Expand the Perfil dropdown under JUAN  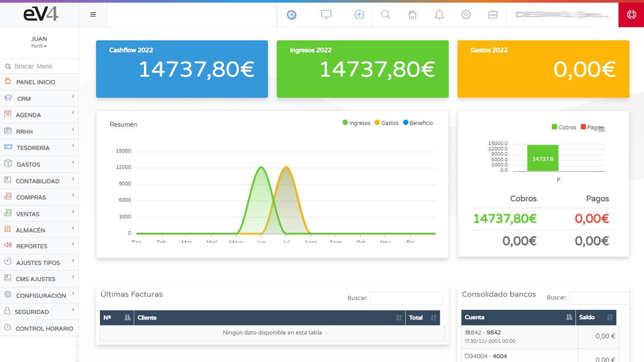point(39,46)
